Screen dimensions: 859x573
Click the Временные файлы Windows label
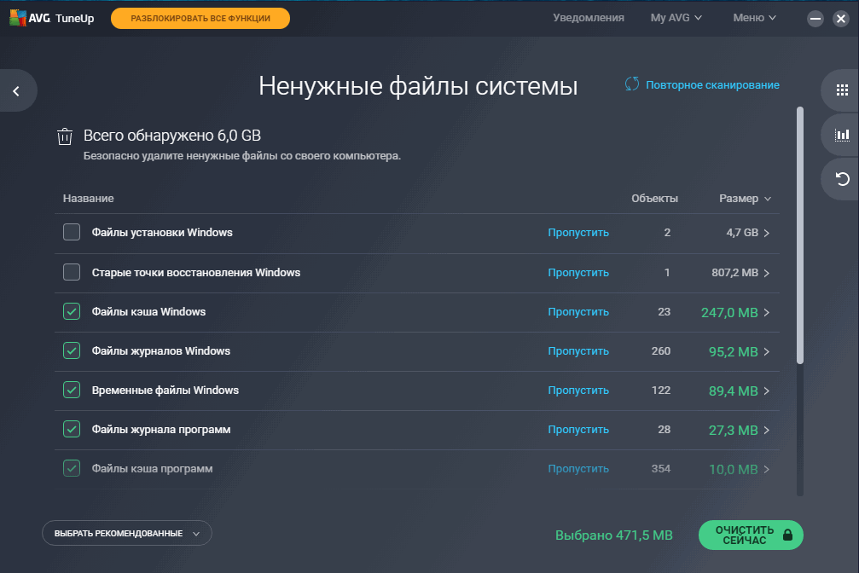165,390
